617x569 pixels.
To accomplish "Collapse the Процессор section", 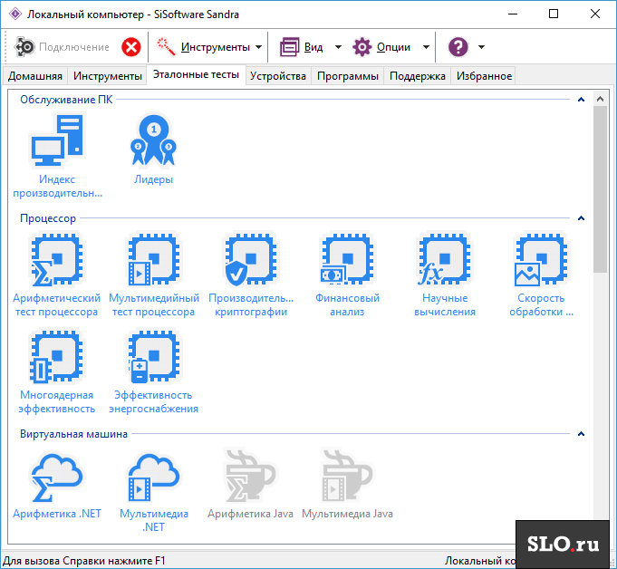I will pos(581,218).
